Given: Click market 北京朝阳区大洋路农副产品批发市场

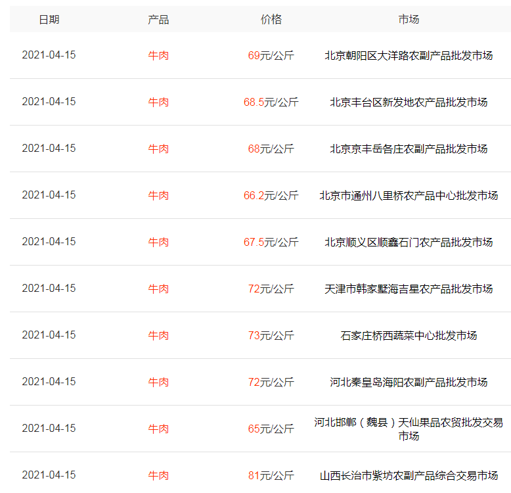Looking at the screenshot, I should point(409,55).
